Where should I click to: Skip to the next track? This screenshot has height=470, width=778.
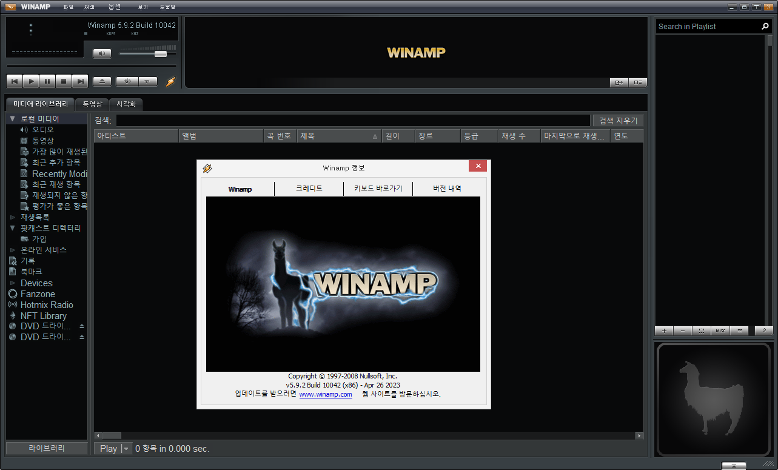click(x=80, y=81)
